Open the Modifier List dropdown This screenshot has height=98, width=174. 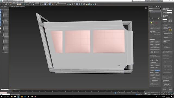tap(155, 10)
